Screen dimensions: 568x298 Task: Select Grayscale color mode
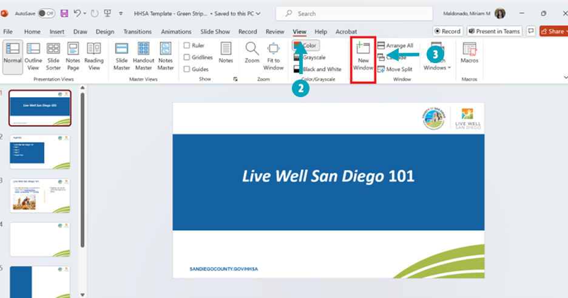[309, 57]
